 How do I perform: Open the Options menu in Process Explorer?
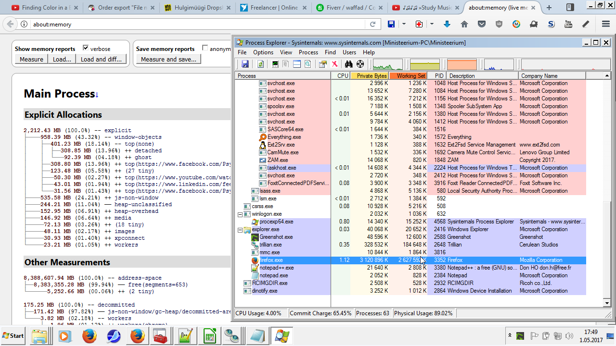point(263,52)
